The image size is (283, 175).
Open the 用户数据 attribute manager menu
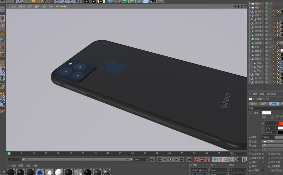(x=271, y=94)
